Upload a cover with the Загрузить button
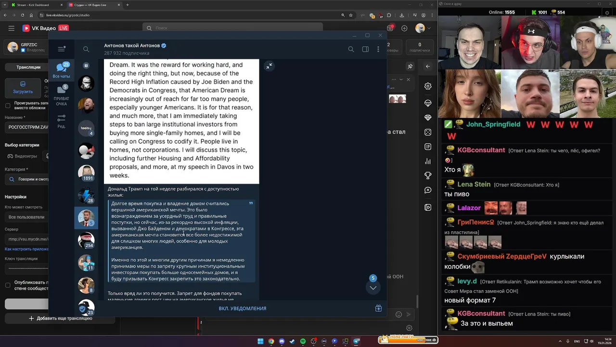Image resolution: width=616 pixels, height=347 pixels. point(23,87)
